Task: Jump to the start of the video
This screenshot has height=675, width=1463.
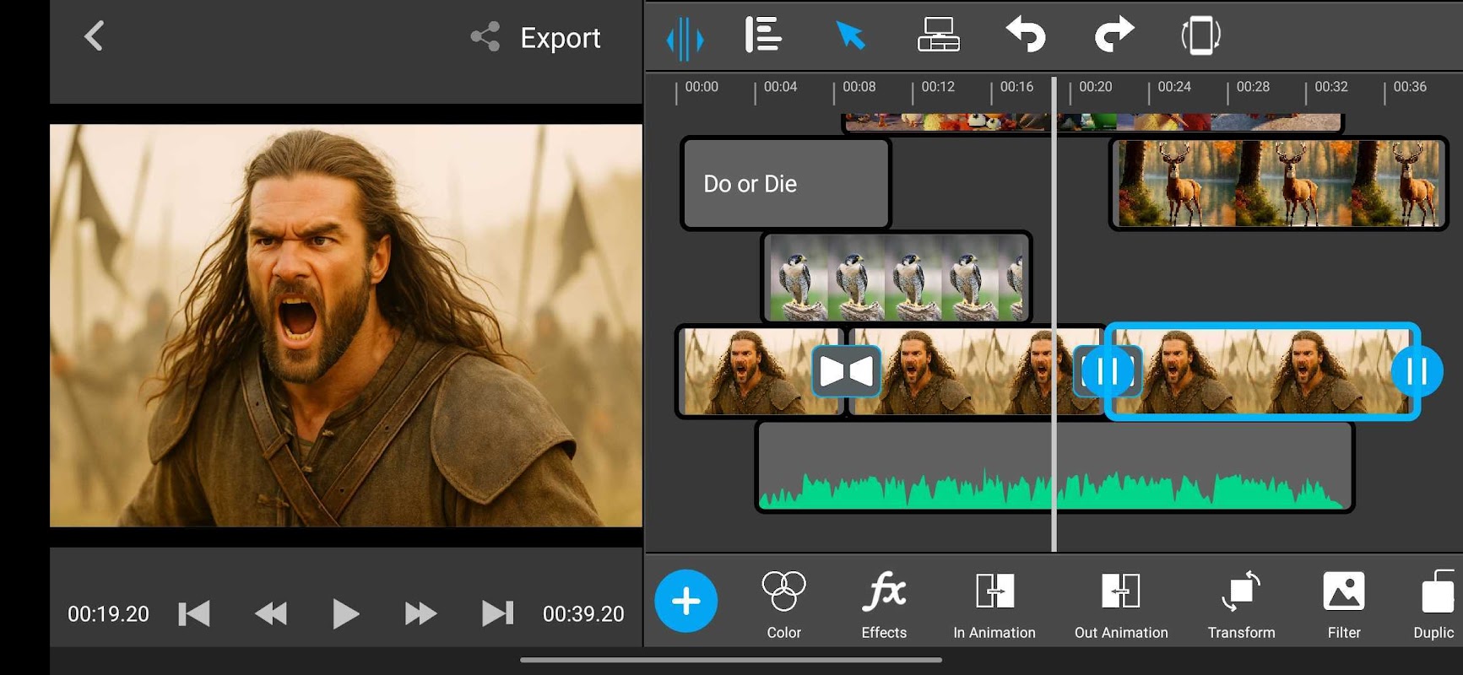Action: [x=194, y=613]
